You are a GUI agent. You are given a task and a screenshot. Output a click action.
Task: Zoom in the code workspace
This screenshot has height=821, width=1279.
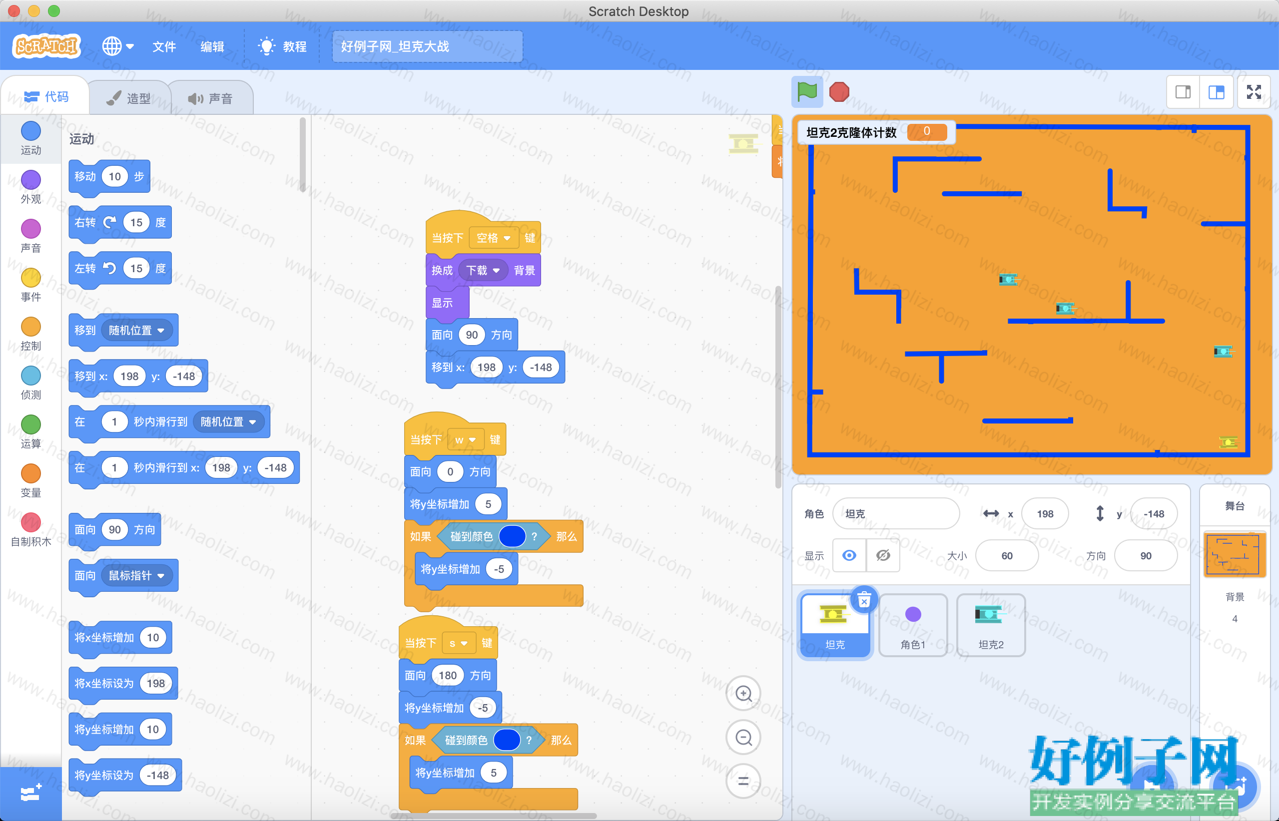pyautogui.click(x=743, y=694)
